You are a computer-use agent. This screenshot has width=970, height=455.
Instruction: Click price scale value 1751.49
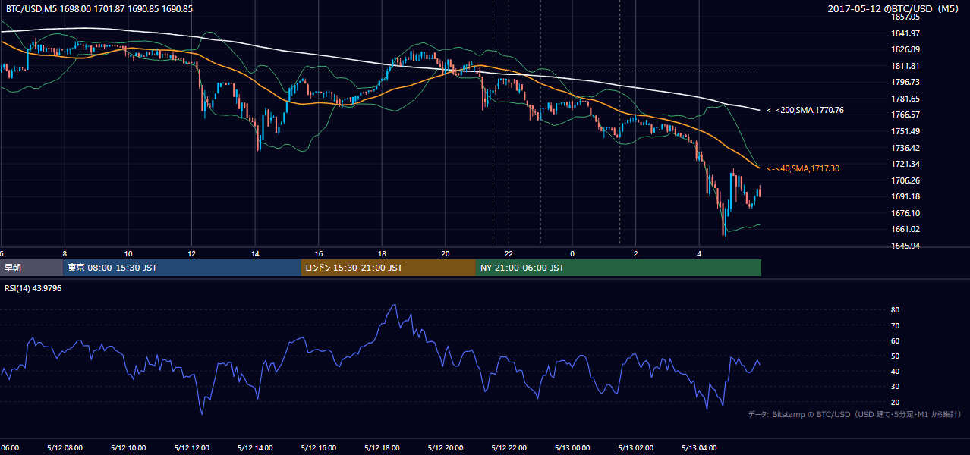905,131
